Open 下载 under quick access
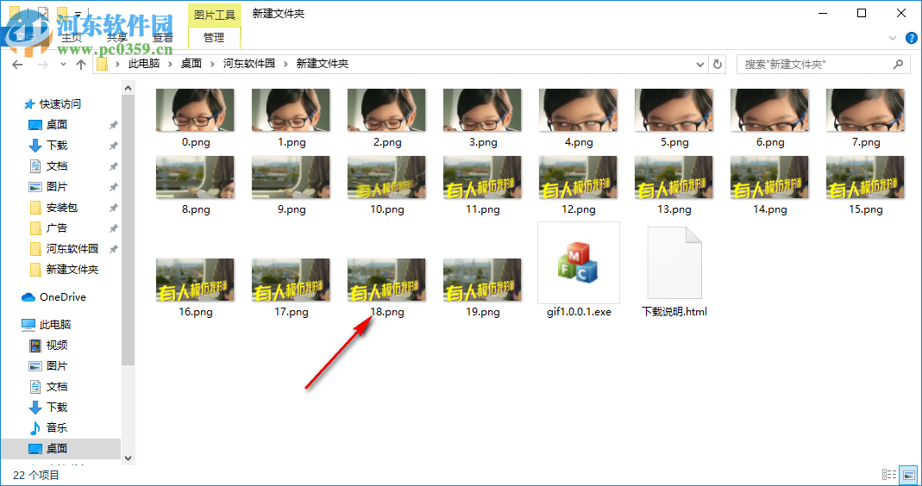 click(56, 145)
